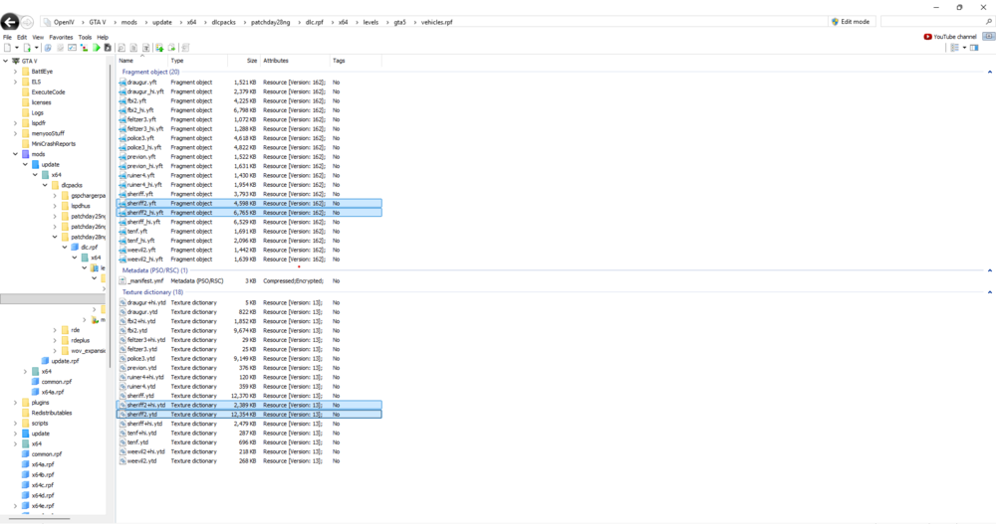This screenshot has width=996, height=524.
Task: Open the Add file dropdown arrow
Action: coord(36,48)
